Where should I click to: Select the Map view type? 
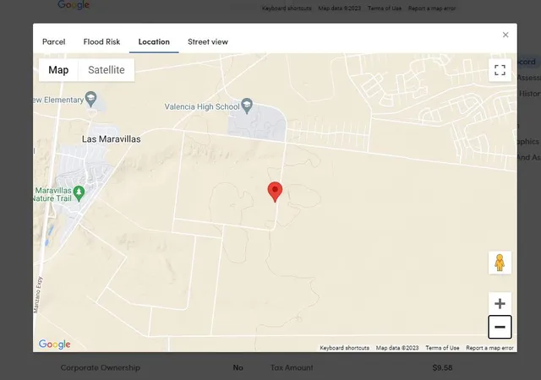58,70
